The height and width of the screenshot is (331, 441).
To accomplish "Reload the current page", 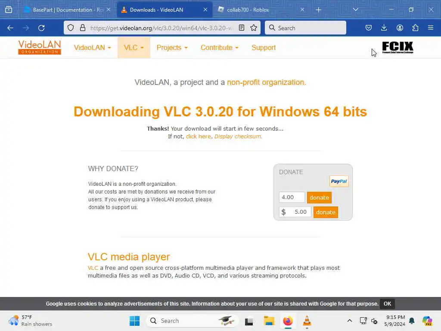I will (41, 28).
